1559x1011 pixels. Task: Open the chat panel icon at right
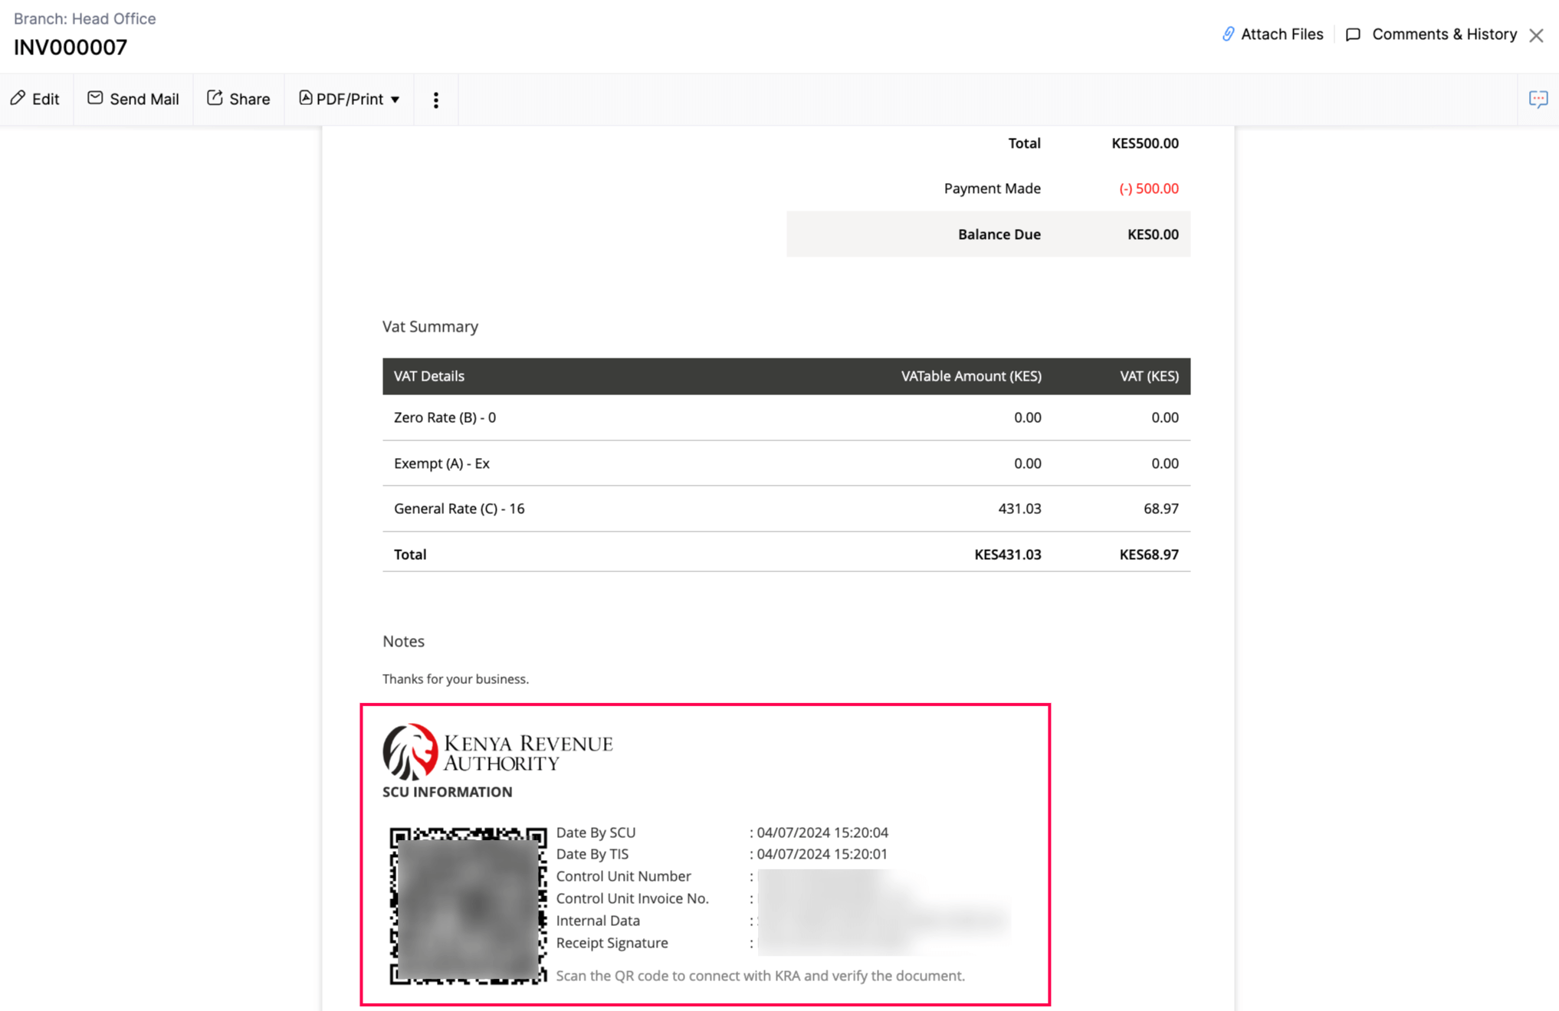click(x=1538, y=99)
